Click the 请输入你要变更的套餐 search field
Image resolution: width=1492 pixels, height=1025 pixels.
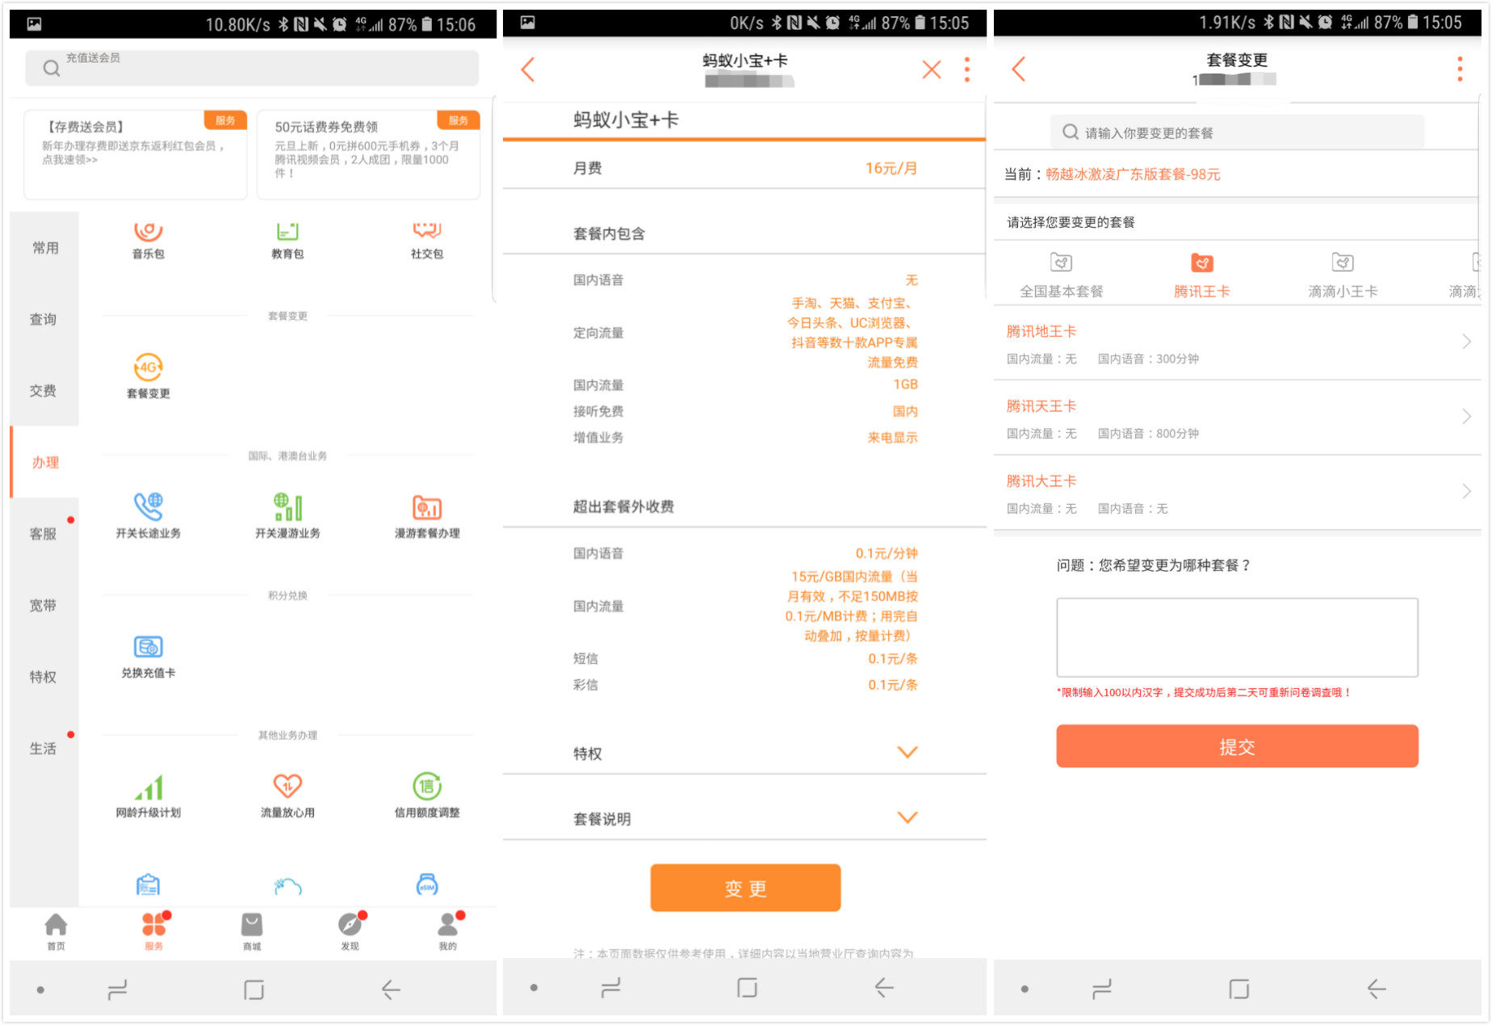1237,132
